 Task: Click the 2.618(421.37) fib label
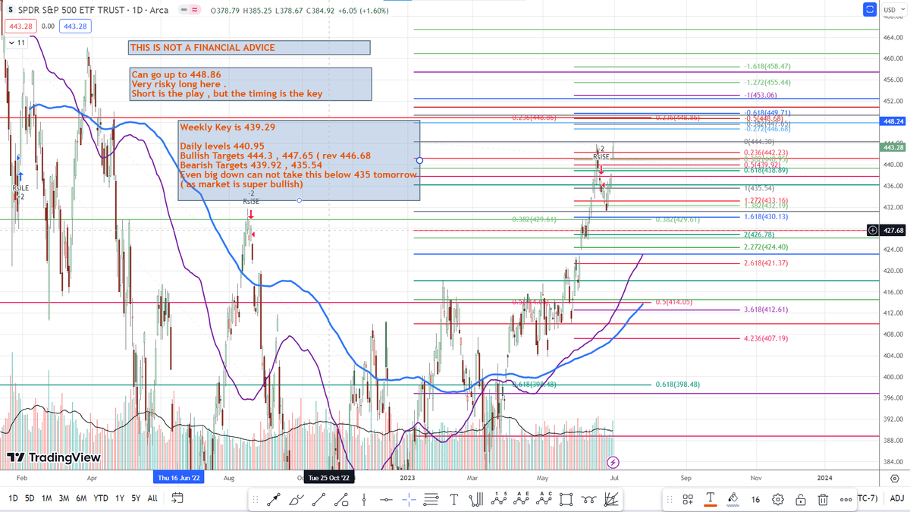coord(767,263)
